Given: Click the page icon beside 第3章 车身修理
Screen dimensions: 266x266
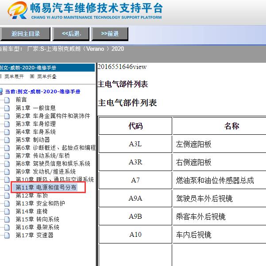Looking at the screenshot, I should tap(7, 124).
